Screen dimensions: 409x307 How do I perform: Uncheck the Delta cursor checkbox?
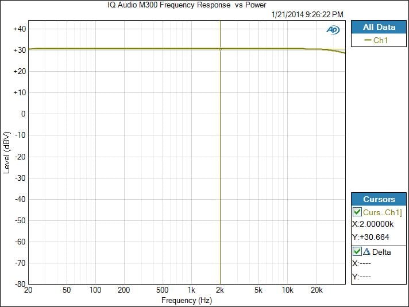(x=357, y=251)
